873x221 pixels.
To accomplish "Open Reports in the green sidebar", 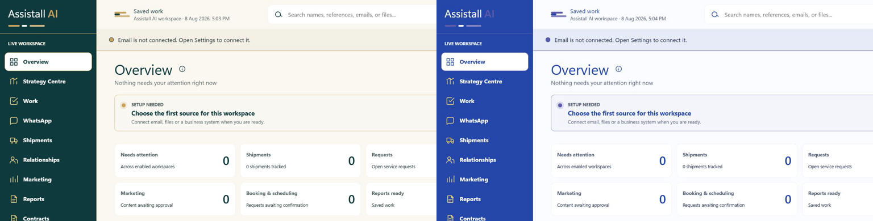I will coord(48,199).
